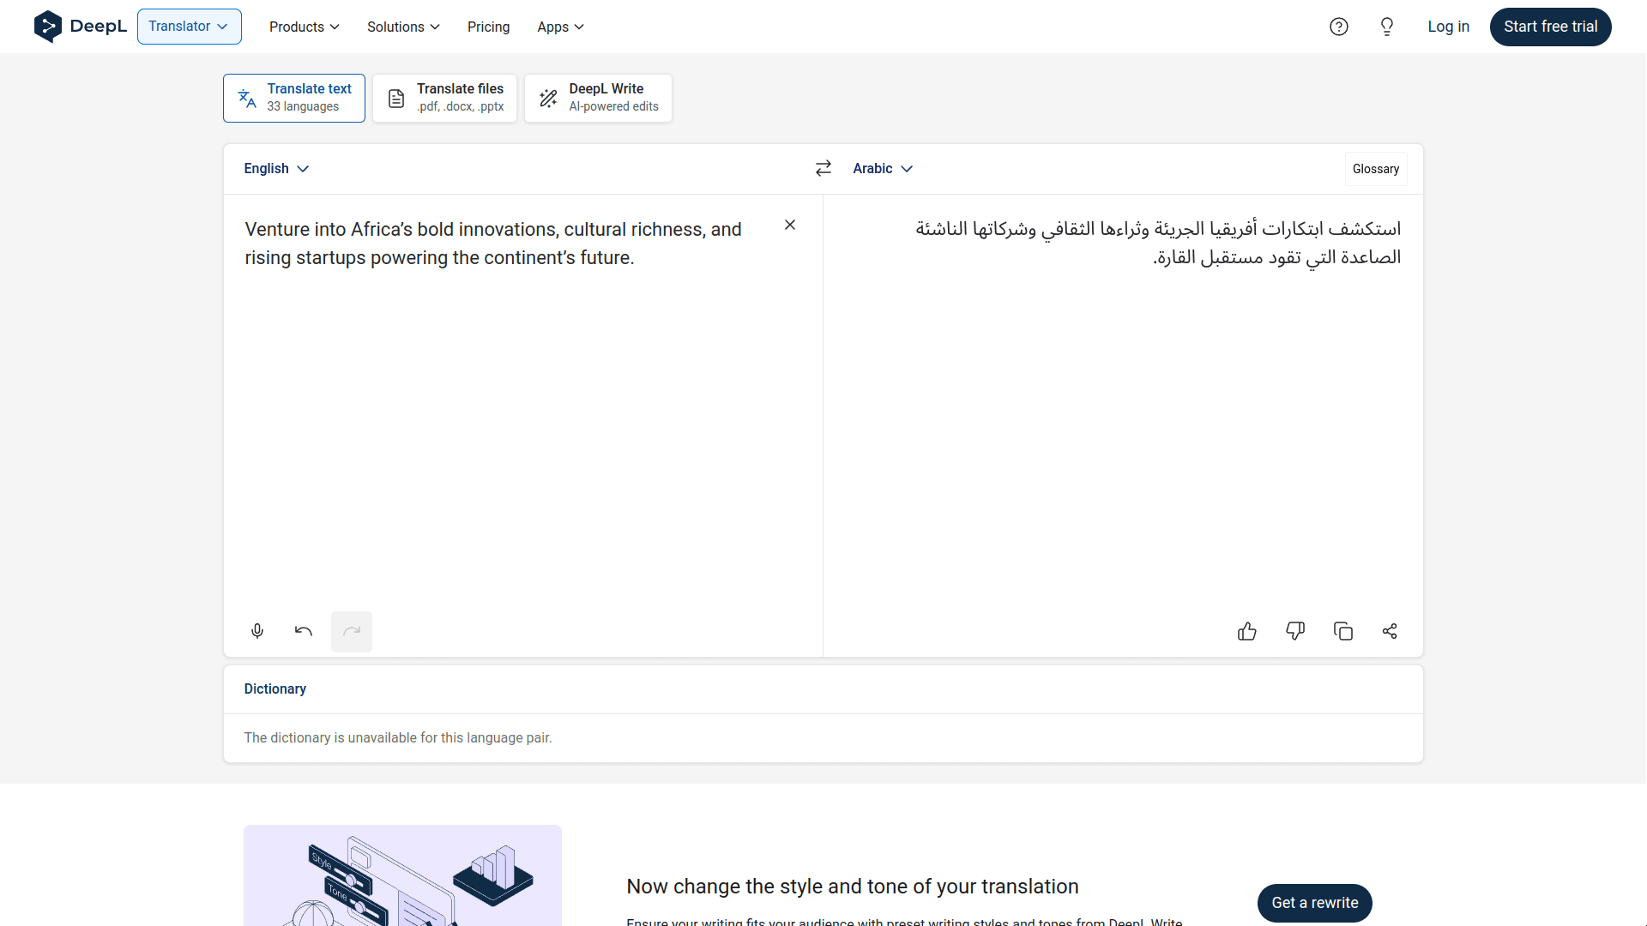Click the Start free trial button
The height and width of the screenshot is (926, 1647).
pyautogui.click(x=1550, y=27)
